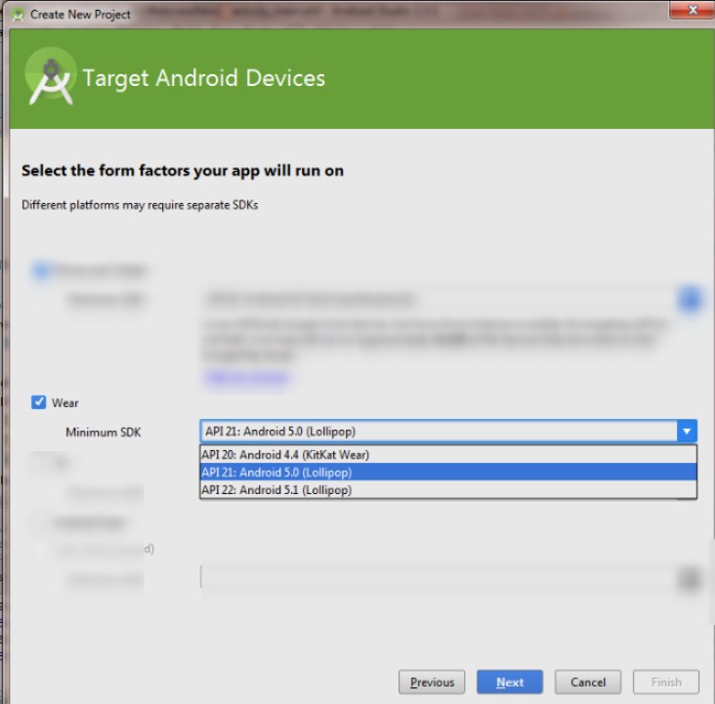Select API 20: Android 4.4 (KitKat Wear)
The image size is (715, 704).
tap(448, 455)
